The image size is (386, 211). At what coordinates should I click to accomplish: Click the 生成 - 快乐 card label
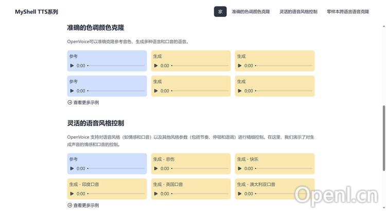pyautogui.click(x=248, y=159)
